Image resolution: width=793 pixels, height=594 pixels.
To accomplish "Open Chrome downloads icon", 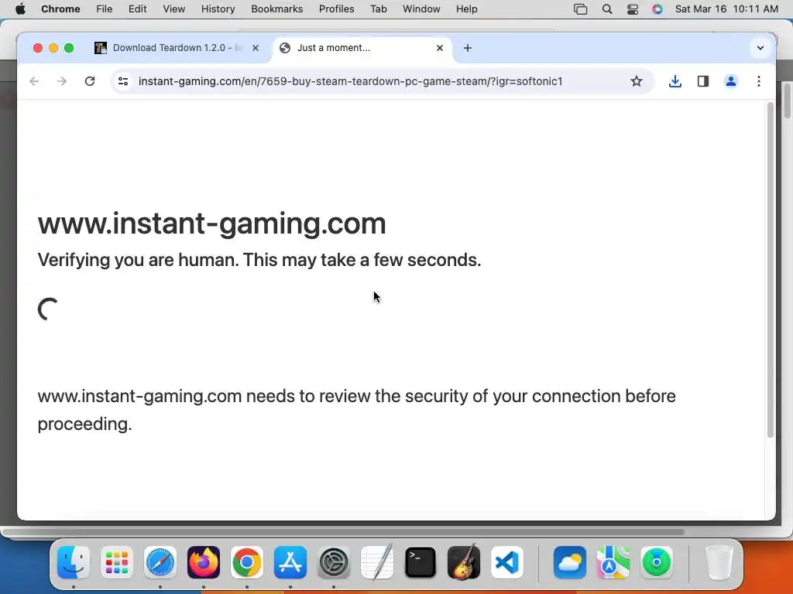I will coord(675,81).
